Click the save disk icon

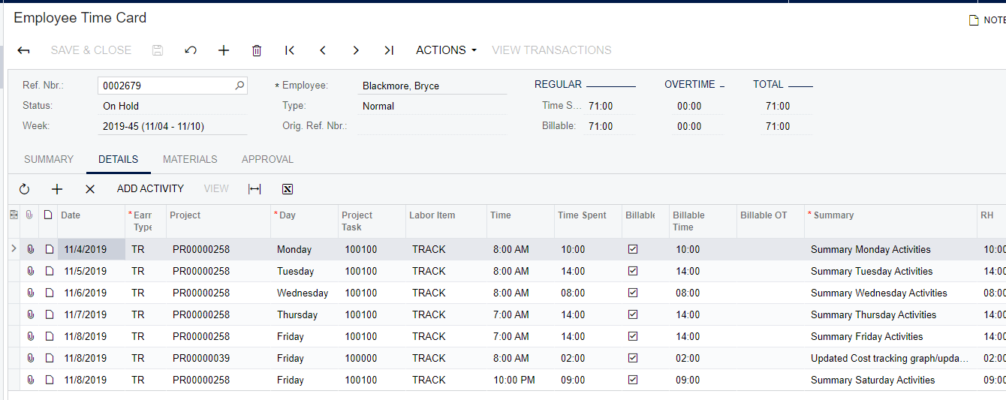pos(158,50)
